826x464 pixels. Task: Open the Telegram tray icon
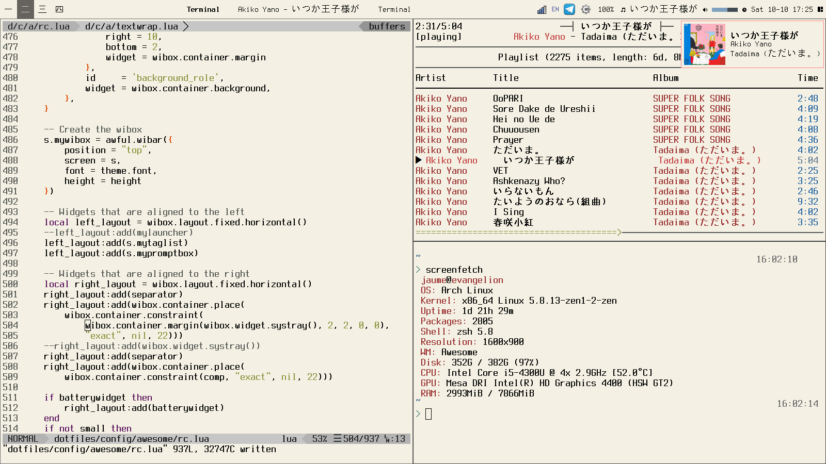click(569, 9)
